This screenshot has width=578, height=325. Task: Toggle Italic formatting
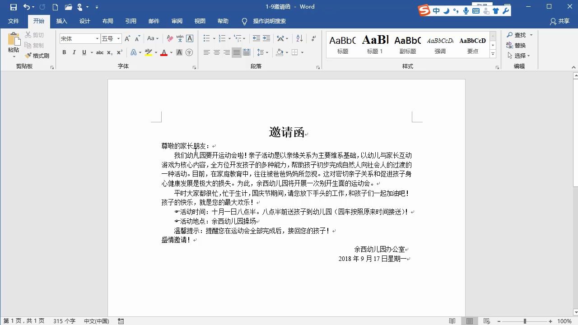(x=74, y=52)
